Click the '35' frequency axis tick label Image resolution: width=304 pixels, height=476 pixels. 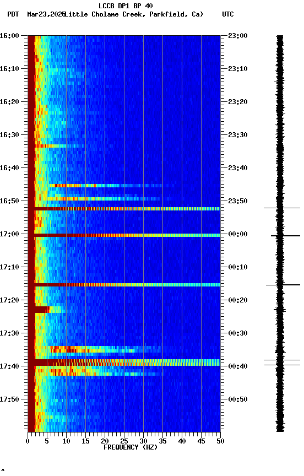pyautogui.click(x=162, y=441)
